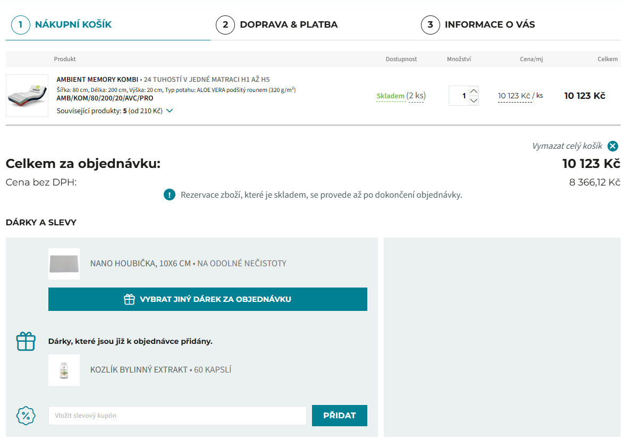Screen dimensions: 624x439
Task: Decrease mattress quantity with down arrow
Action: 474,100
